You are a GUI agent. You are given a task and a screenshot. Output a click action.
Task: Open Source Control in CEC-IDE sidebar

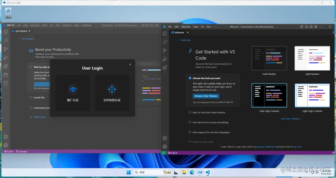6,49
